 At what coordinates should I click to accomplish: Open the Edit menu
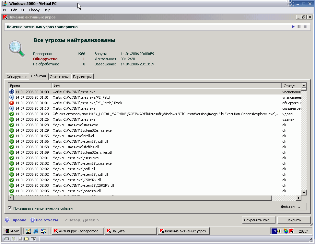14,10
